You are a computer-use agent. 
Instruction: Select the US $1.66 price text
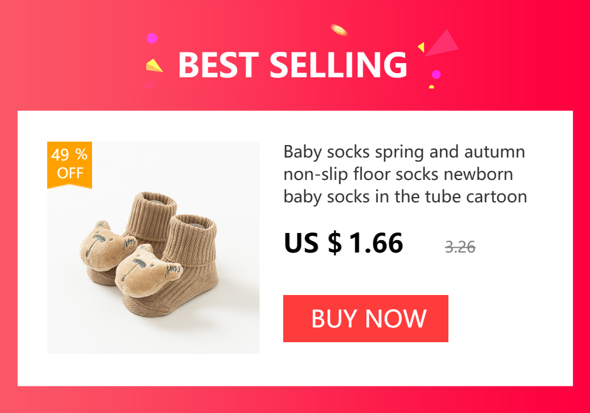coord(343,243)
